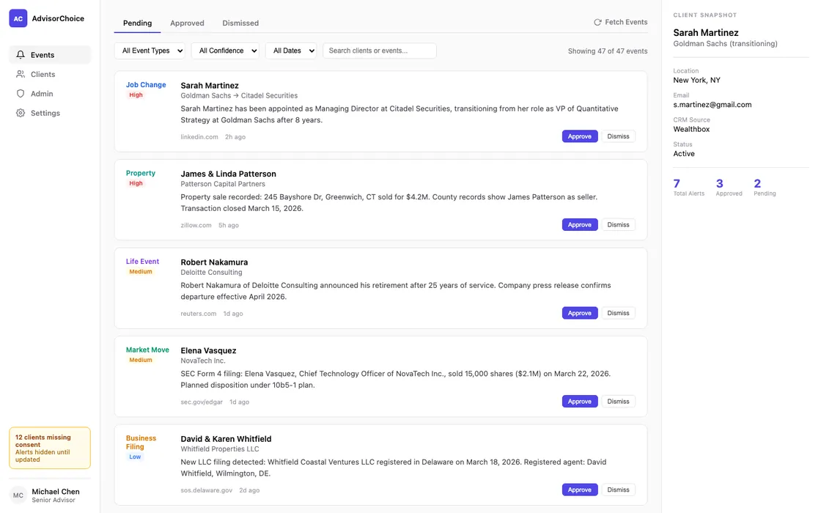Open the Events sidebar section
The height and width of the screenshot is (513, 821).
[x=50, y=55]
